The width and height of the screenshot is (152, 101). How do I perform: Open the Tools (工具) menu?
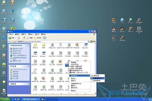click(37, 34)
